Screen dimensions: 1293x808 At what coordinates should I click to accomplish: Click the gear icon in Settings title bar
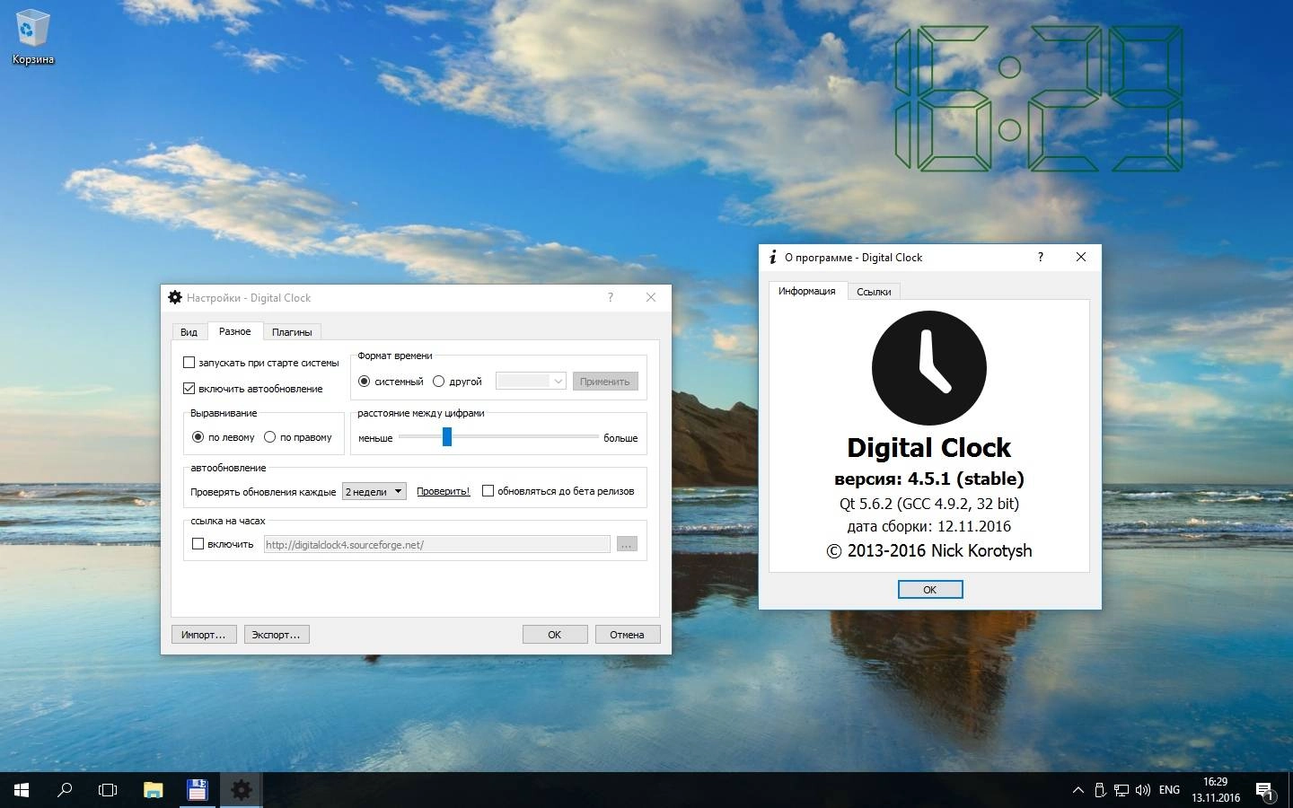click(x=175, y=297)
